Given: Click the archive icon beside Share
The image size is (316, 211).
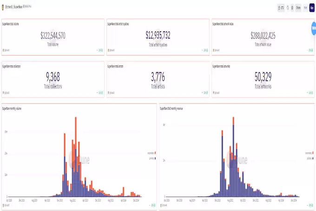Looking at the screenshot, I should tap(292, 8).
